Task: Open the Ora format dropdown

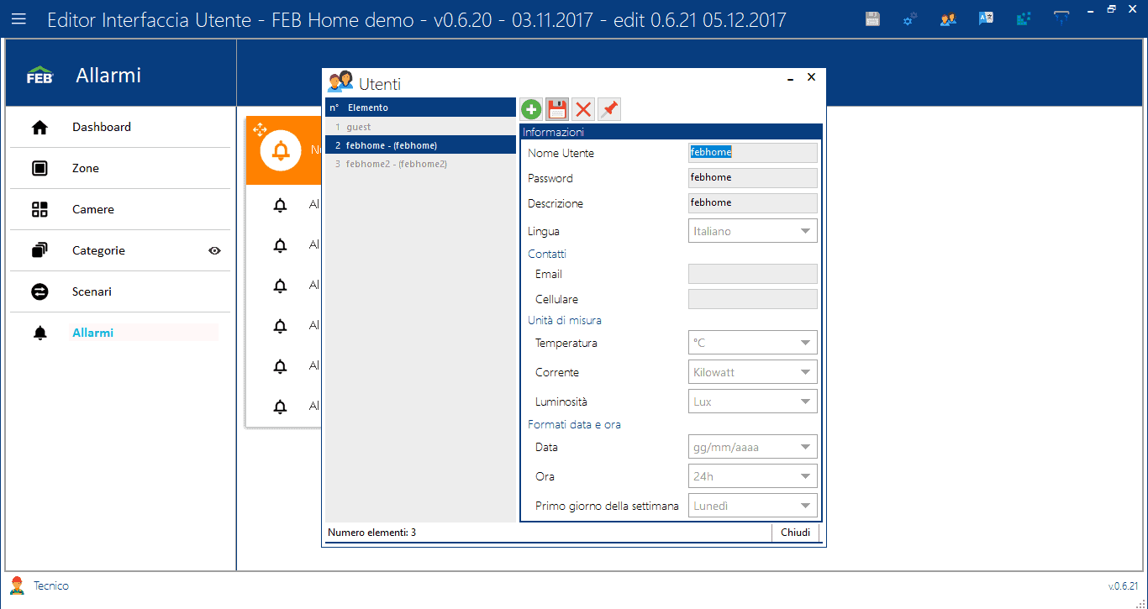Action: 752,476
